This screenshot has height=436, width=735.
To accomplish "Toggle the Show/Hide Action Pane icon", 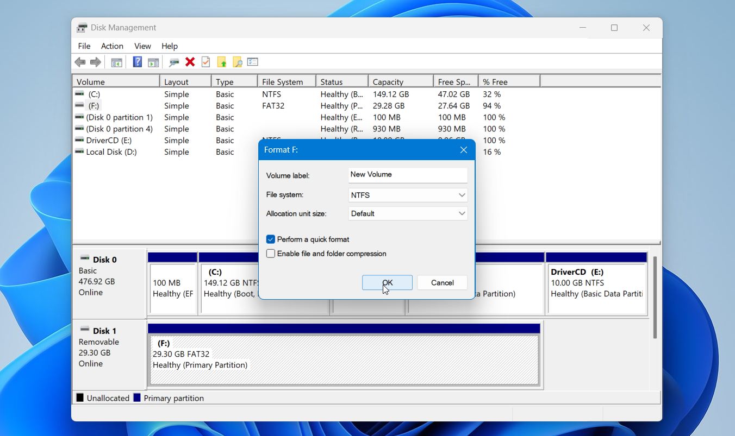I will [153, 61].
